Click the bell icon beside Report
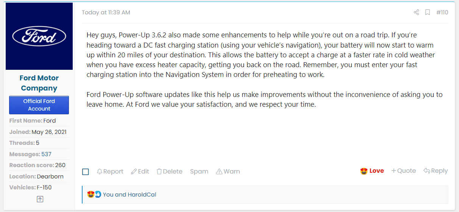Viewport: 459px width, 212px height. (100, 172)
